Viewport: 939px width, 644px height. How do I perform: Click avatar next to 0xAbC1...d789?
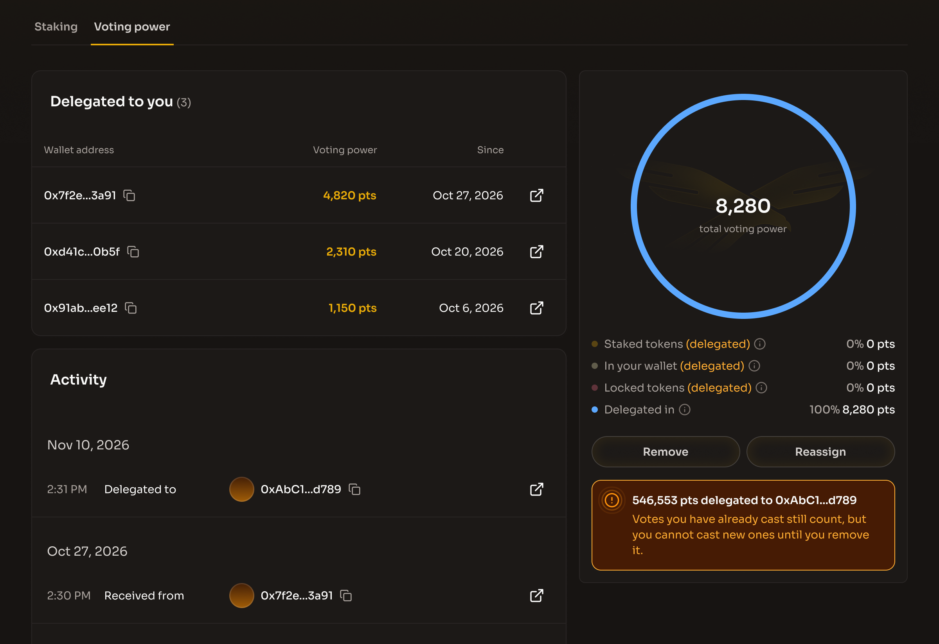[242, 490]
